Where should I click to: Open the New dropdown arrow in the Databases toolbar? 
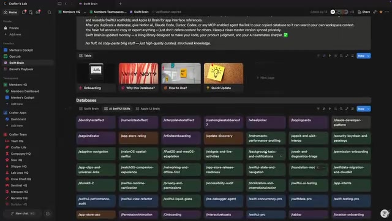368,109
